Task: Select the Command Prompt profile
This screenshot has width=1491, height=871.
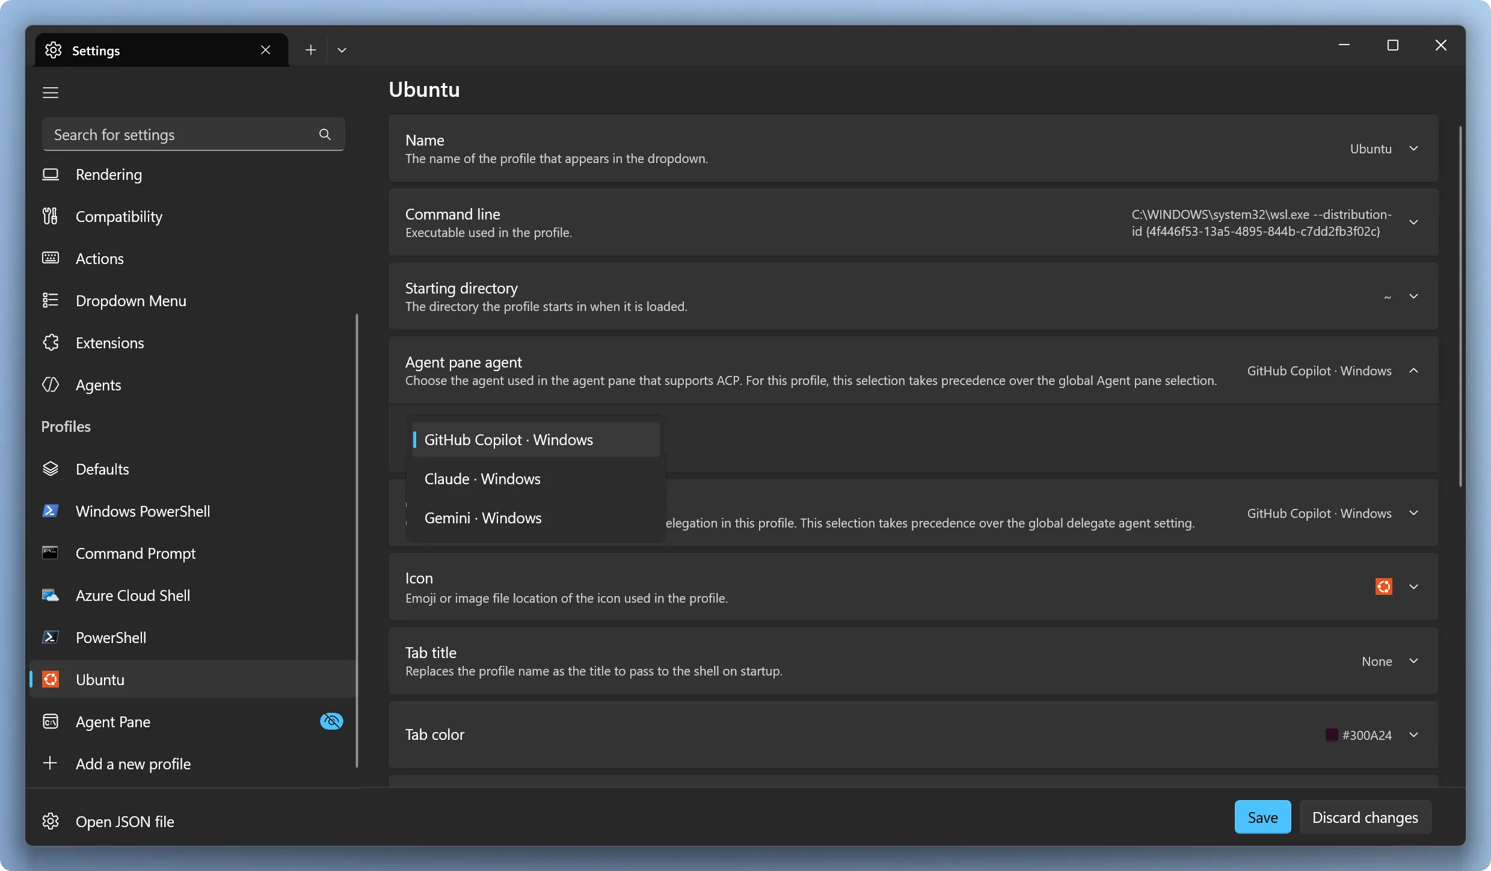Action: (x=192, y=553)
